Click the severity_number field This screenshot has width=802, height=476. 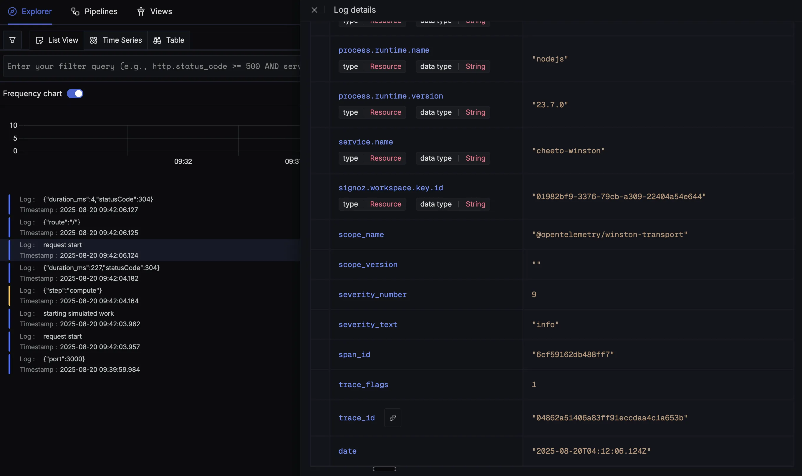372,294
